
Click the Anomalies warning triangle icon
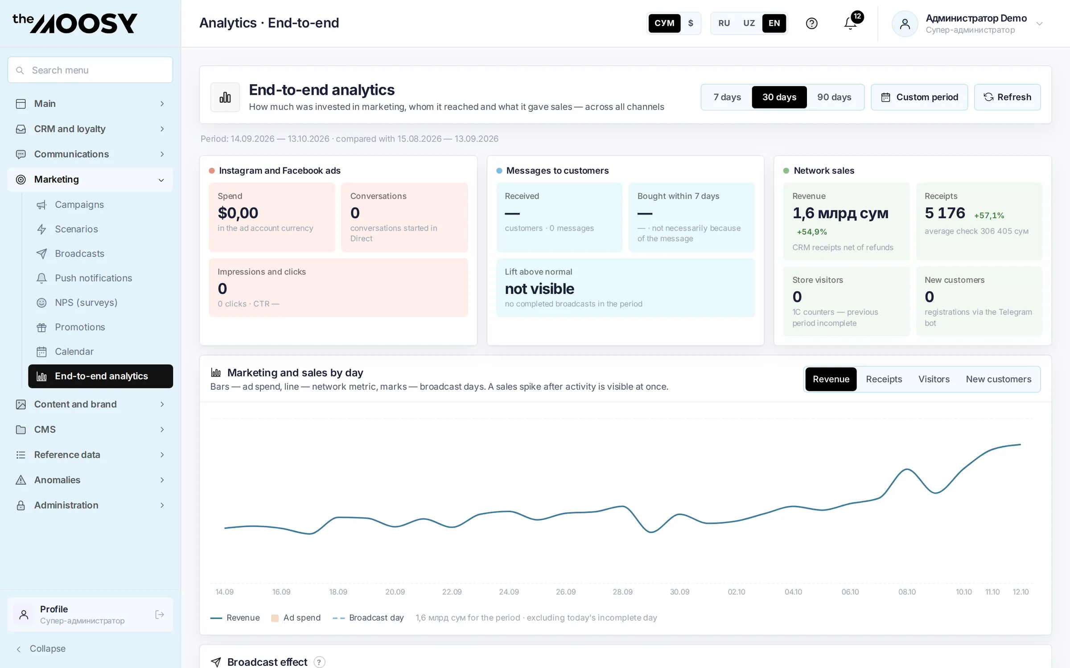pos(21,480)
